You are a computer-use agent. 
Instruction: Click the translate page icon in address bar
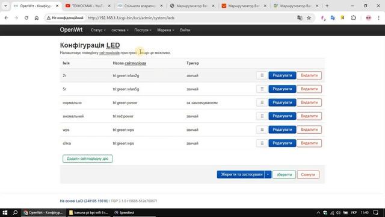[x=300, y=17]
